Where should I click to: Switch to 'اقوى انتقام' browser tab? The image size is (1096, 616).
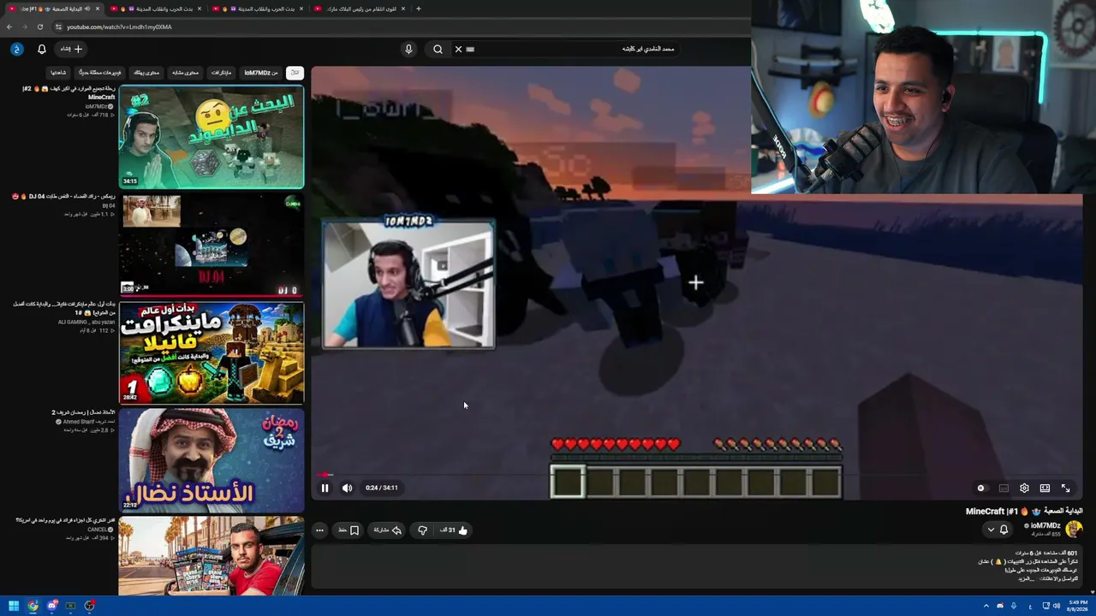click(x=360, y=9)
